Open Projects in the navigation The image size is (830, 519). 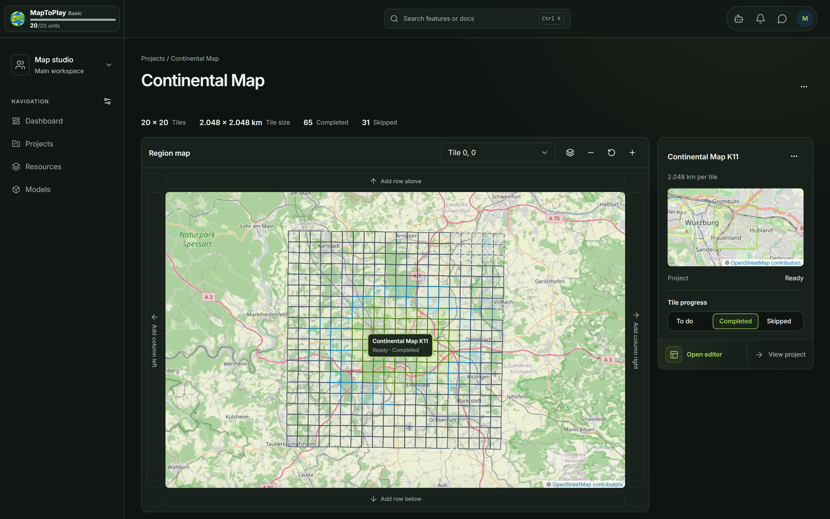pyautogui.click(x=62, y=144)
